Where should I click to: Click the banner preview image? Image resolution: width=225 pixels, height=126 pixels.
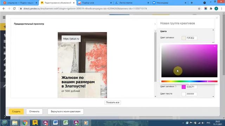[82, 65]
